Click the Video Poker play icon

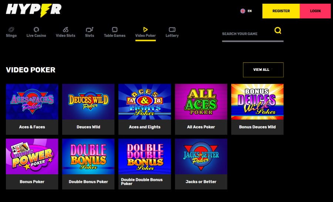coord(145,30)
